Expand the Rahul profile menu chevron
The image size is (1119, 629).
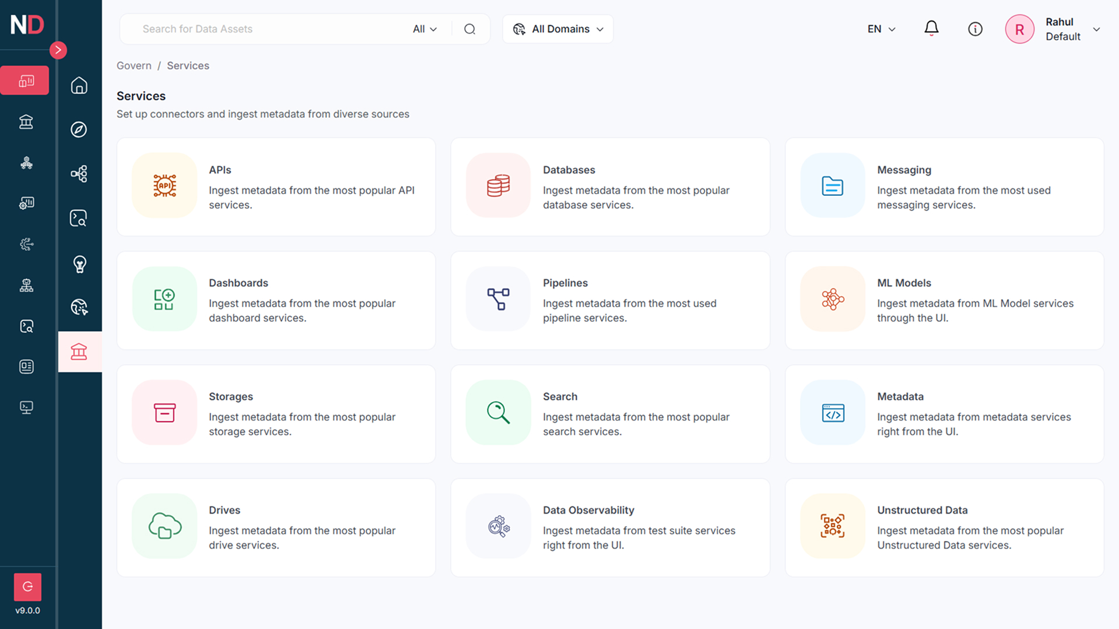point(1096,29)
